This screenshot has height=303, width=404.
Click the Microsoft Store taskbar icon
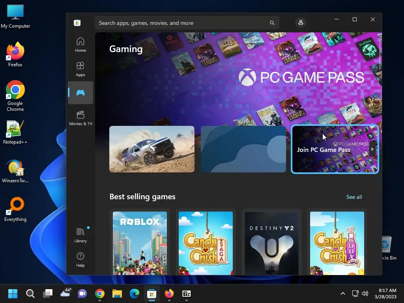coord(152,294)
